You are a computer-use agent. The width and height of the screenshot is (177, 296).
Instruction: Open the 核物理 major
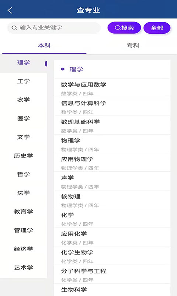112,200
